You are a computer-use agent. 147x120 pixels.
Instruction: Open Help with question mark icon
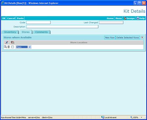pyautogui.click(x=138, y=18)
